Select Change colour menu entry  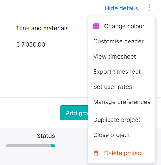(122, 26)
